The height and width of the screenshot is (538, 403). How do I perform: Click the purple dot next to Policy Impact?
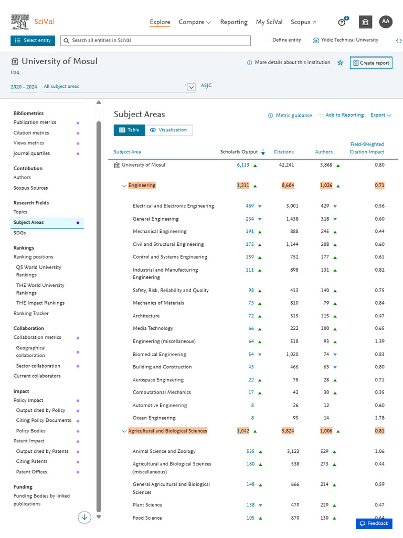point(78,401)
